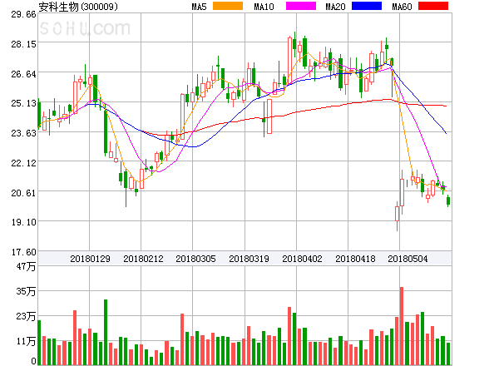Select the 20180319 date label
This screenshot has width=499, height=366.
[x=249, y=259]
